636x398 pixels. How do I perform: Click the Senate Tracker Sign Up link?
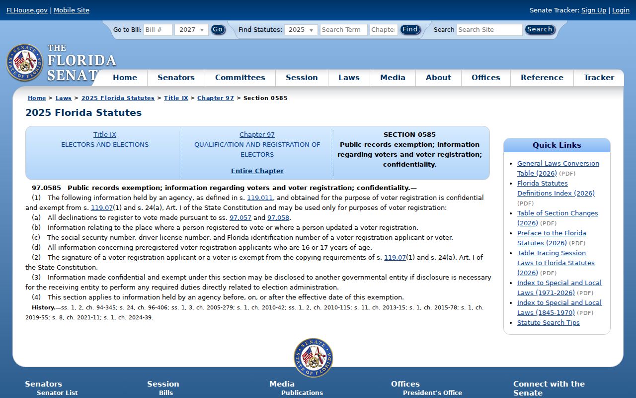click(x=594, y=10)
